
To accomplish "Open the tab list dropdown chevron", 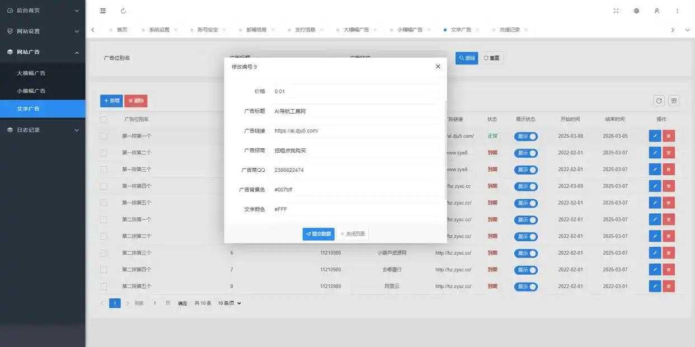I will click(687, 30).
